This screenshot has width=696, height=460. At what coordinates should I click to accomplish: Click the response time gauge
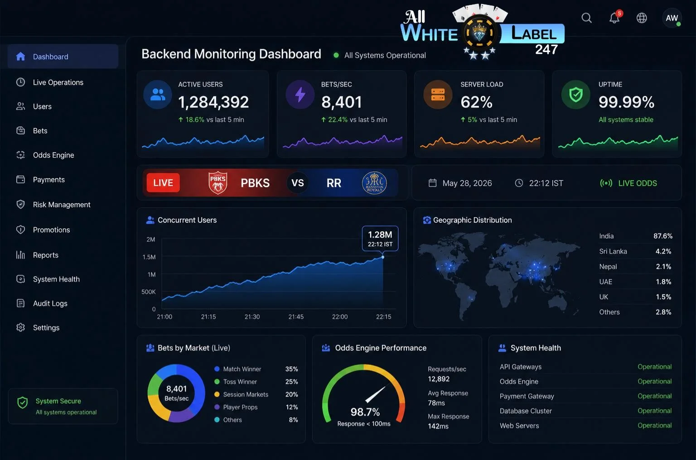click(x=364, y=394)
